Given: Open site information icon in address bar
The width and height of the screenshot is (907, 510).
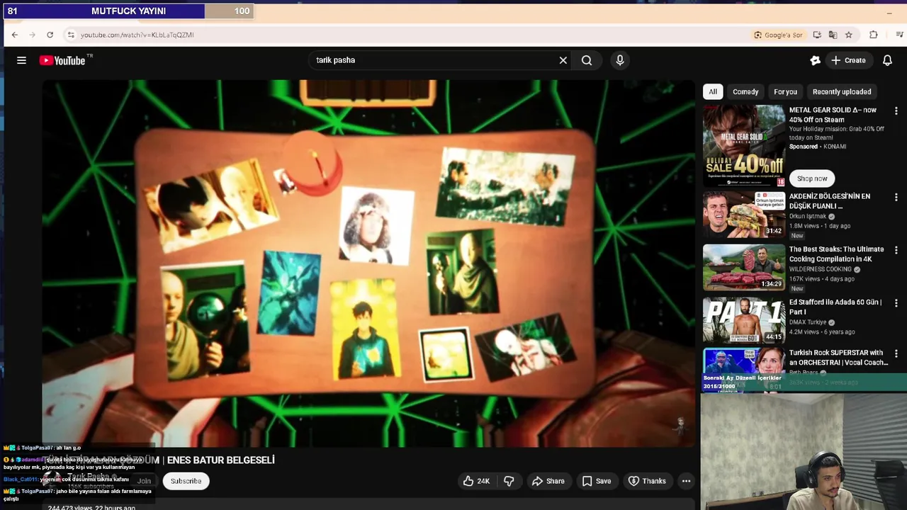Looking at the screenshot, I should (x=70, y=35).
